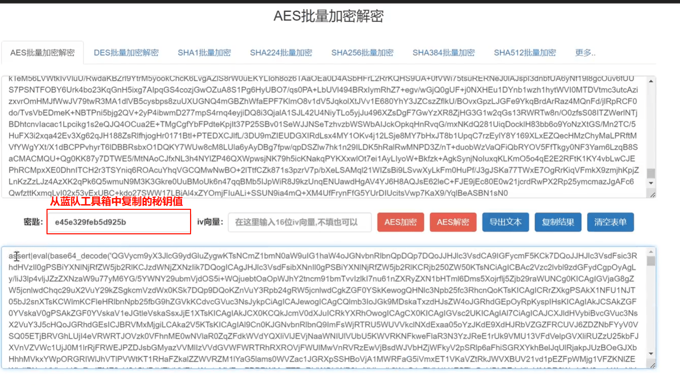Viewport: 680px width, 388px height.
Task: Switch to SHA384批量加密 tab
Action: pyautogui.click(x=443, y=53)
